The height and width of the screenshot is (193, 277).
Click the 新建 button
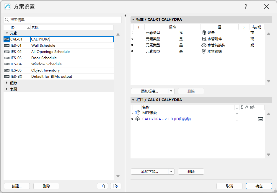coord(17,186)
